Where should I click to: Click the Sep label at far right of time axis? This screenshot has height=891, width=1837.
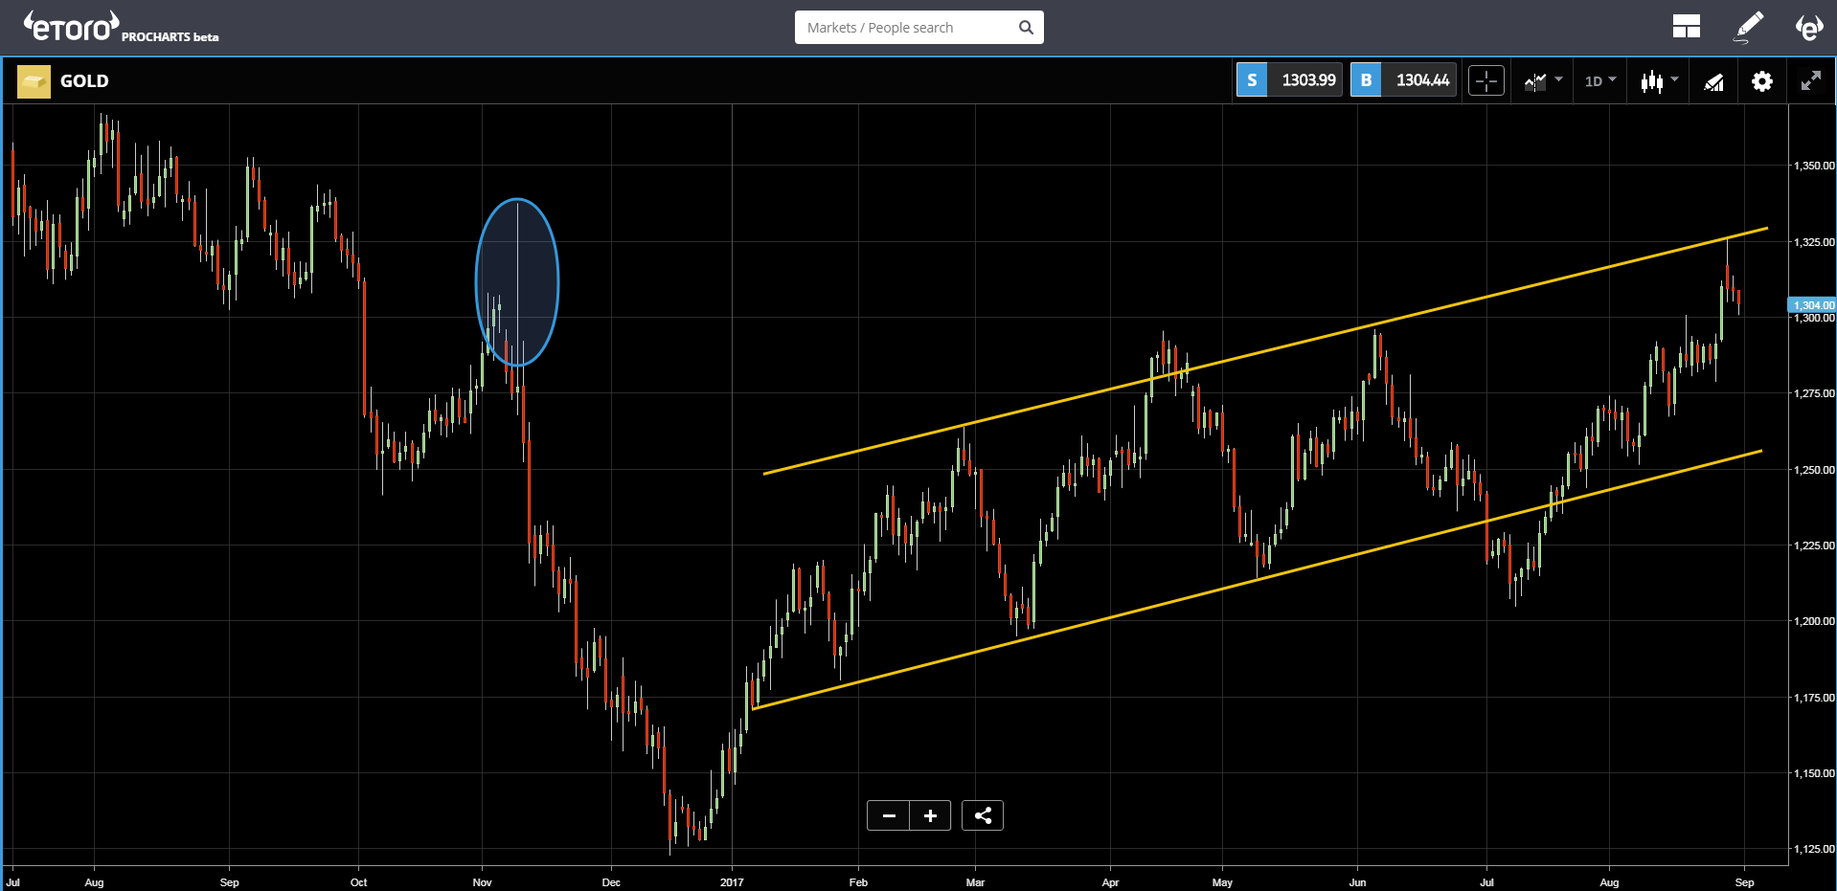click(x=1744, y=882)
